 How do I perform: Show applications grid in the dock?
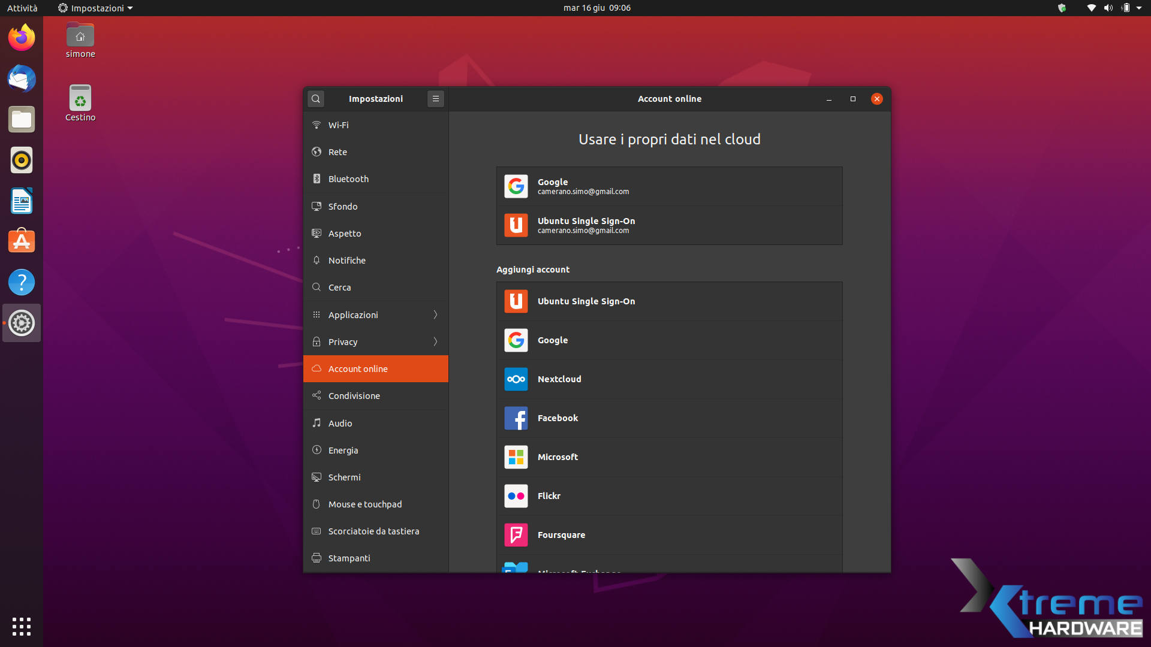[22, 626]
